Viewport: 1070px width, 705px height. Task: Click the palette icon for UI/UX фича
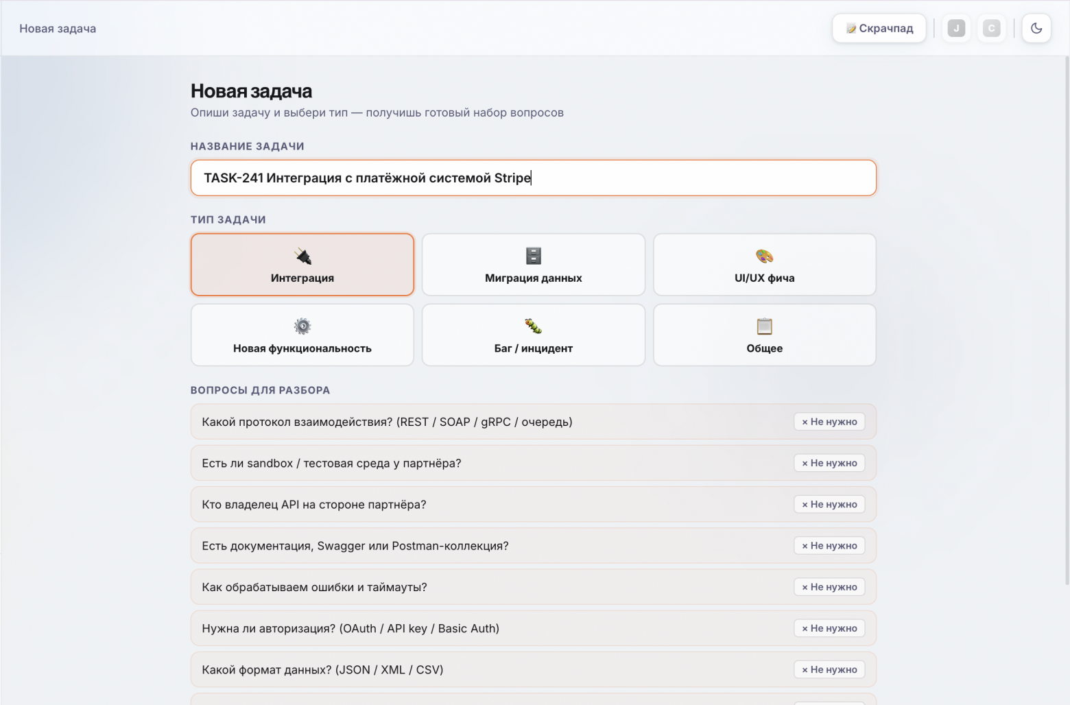[764, 256]
